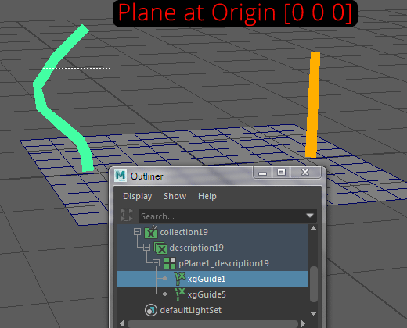Collapse the collection19 node
The width and height of the screenshot is (407, 328).
[137, 232]
